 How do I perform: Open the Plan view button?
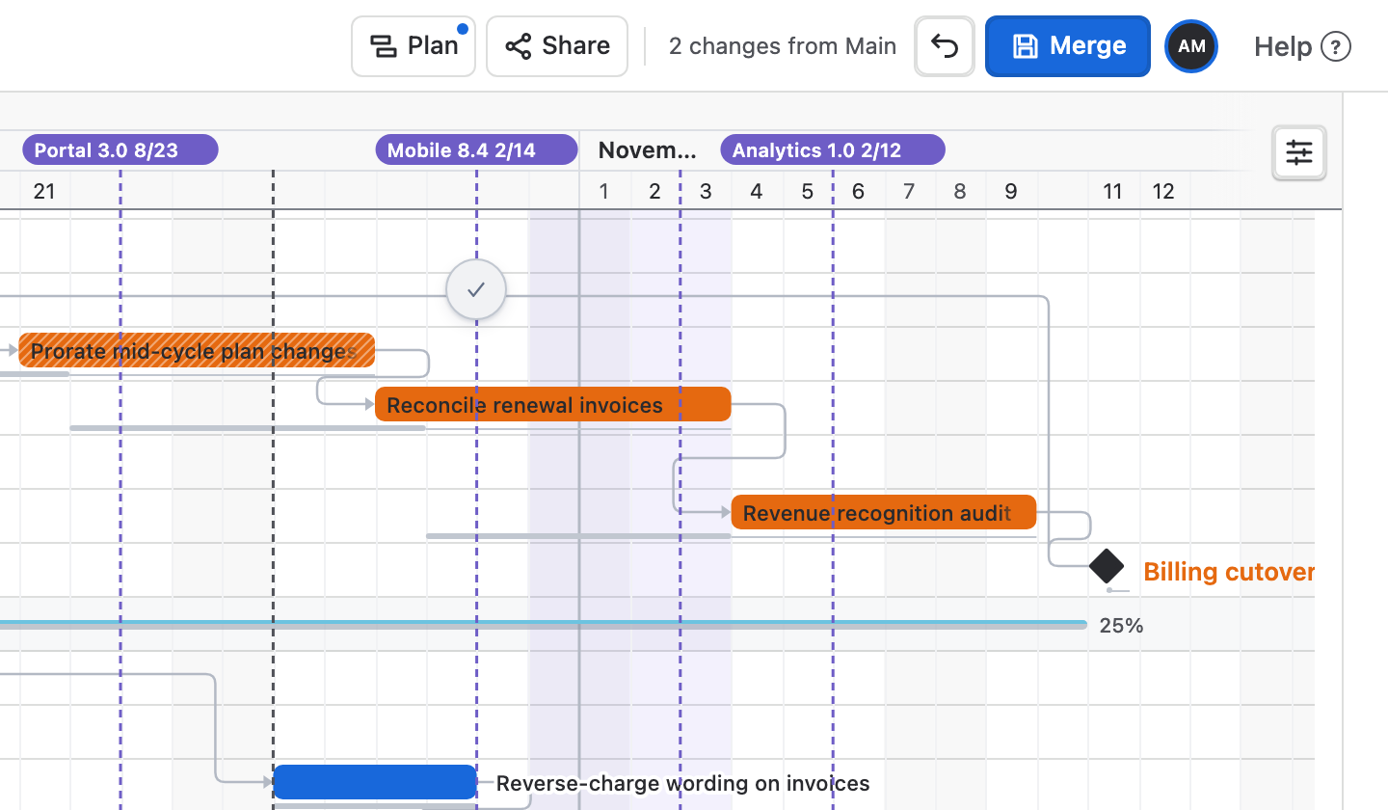(414, 46)
